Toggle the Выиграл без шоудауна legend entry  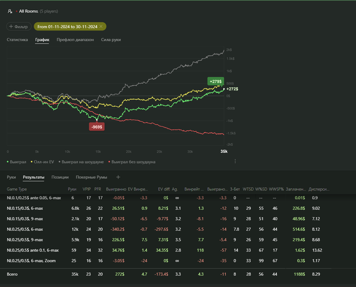click(x=132, y=162)
